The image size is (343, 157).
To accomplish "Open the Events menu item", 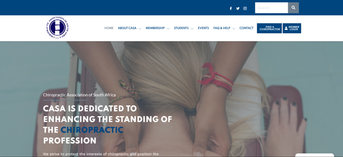I will [x=203, y=28].
